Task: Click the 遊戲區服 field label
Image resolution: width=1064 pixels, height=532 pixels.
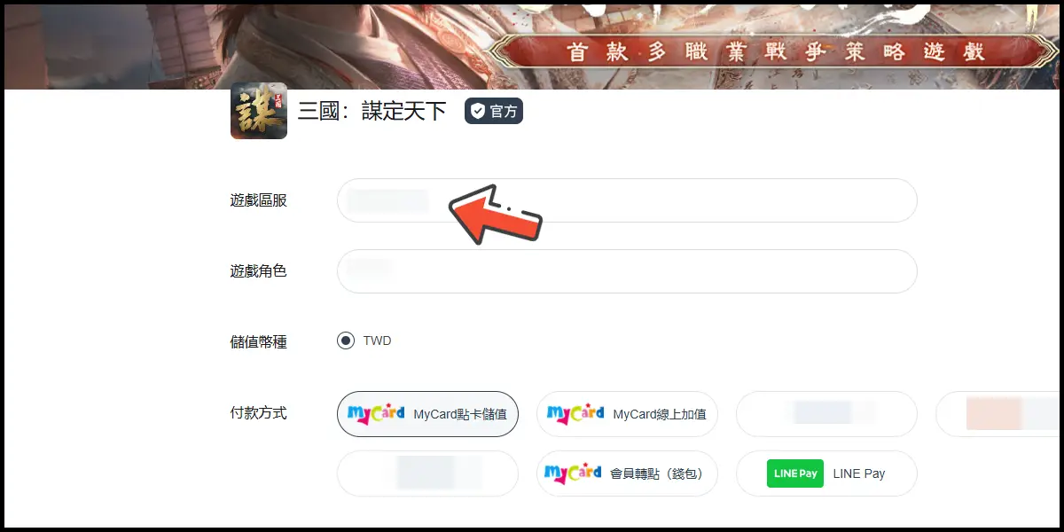Action: click(258, 200)
